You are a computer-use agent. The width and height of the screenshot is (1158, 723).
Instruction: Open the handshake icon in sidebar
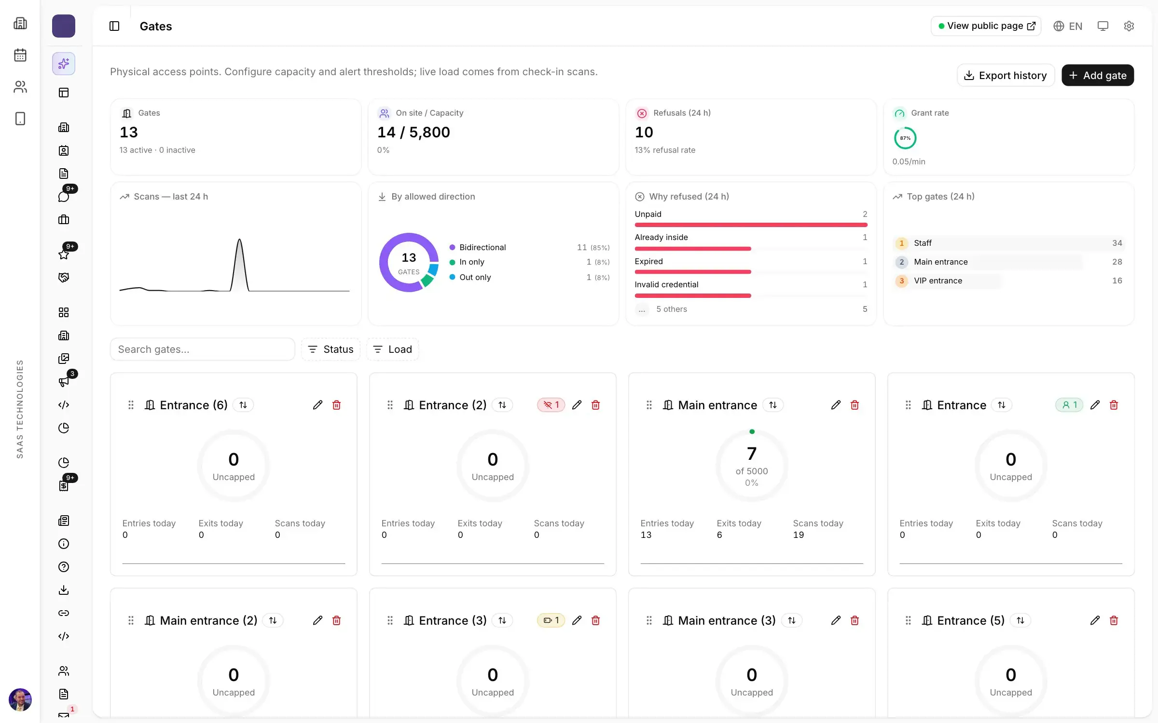click(x=64, y=278)
